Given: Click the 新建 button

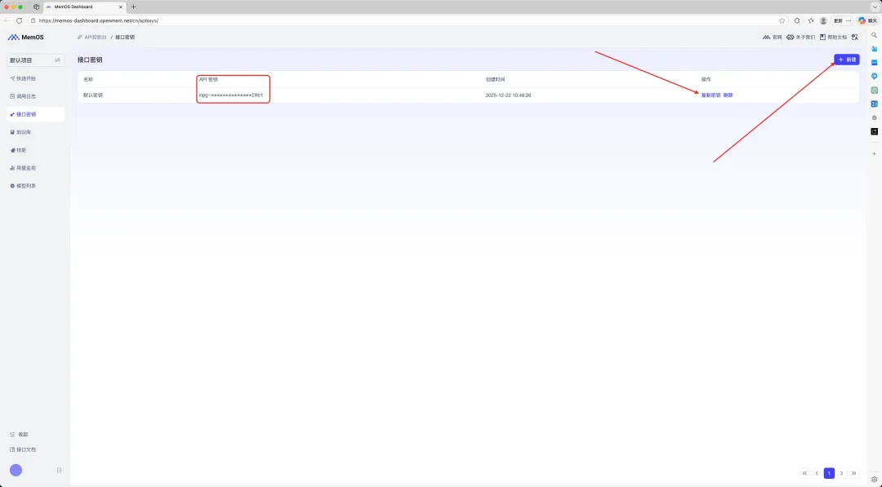Looking at the screenshot, I should [847, 60].
